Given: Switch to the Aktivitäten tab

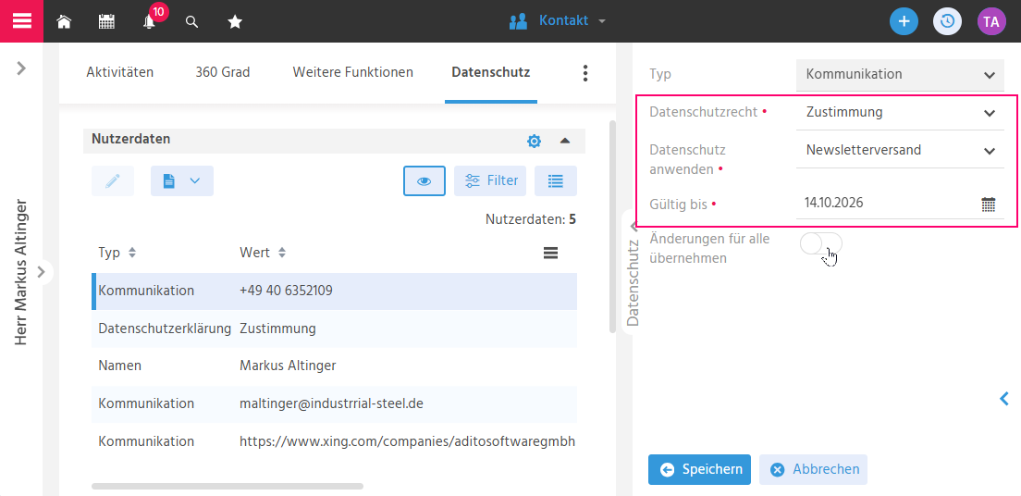Looking at the screenshot, I should 120,72.
